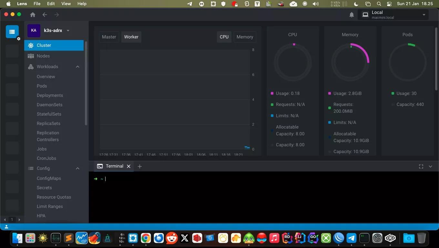
Task: Open the catalog list icon in hotbar
Action: (x=12, y=32)
